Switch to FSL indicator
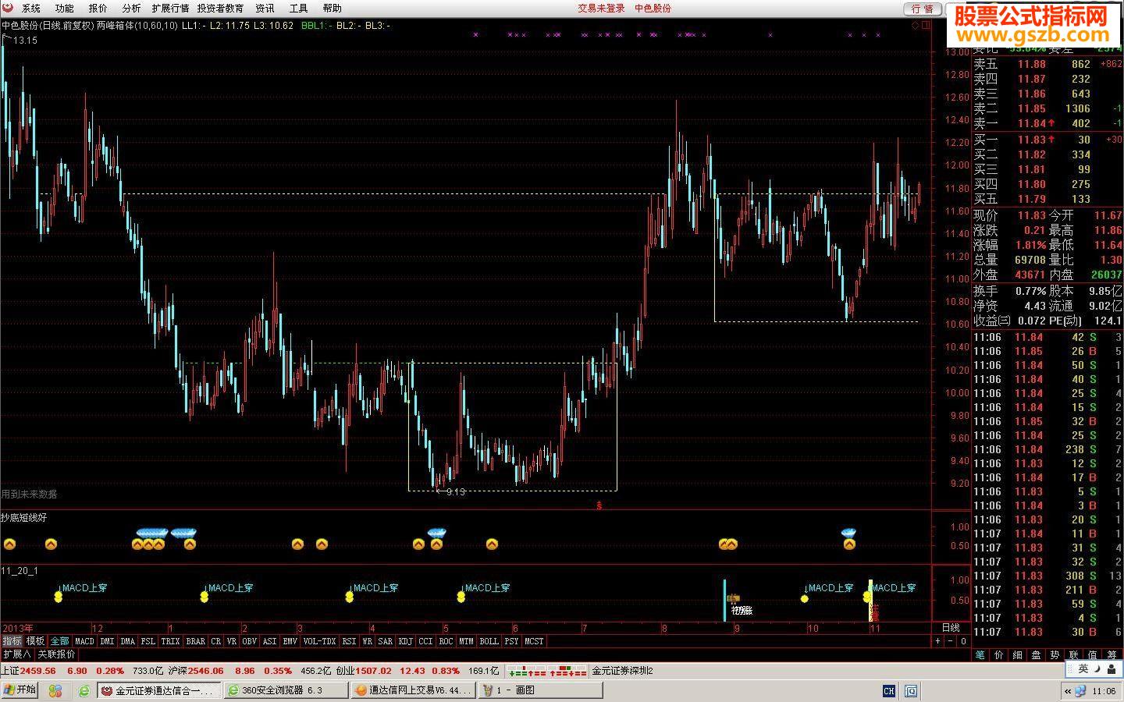The height and width of the screenshot is (702, 1124). (148, 641)
